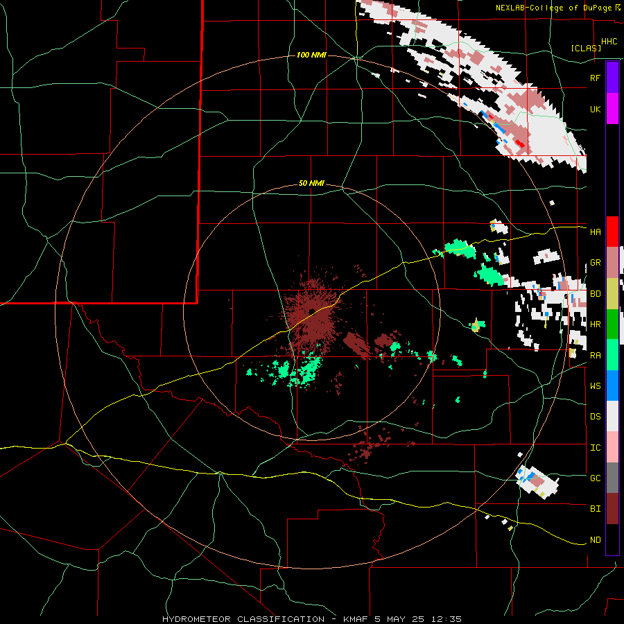Click the gray GC legend color block
624x624 pixels.
coord(612,478)
